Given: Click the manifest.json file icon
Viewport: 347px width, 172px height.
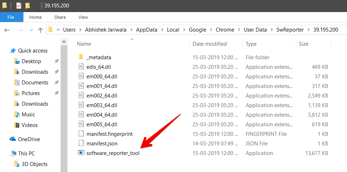Looking at the screenshot, I should (x=81, y=144).
